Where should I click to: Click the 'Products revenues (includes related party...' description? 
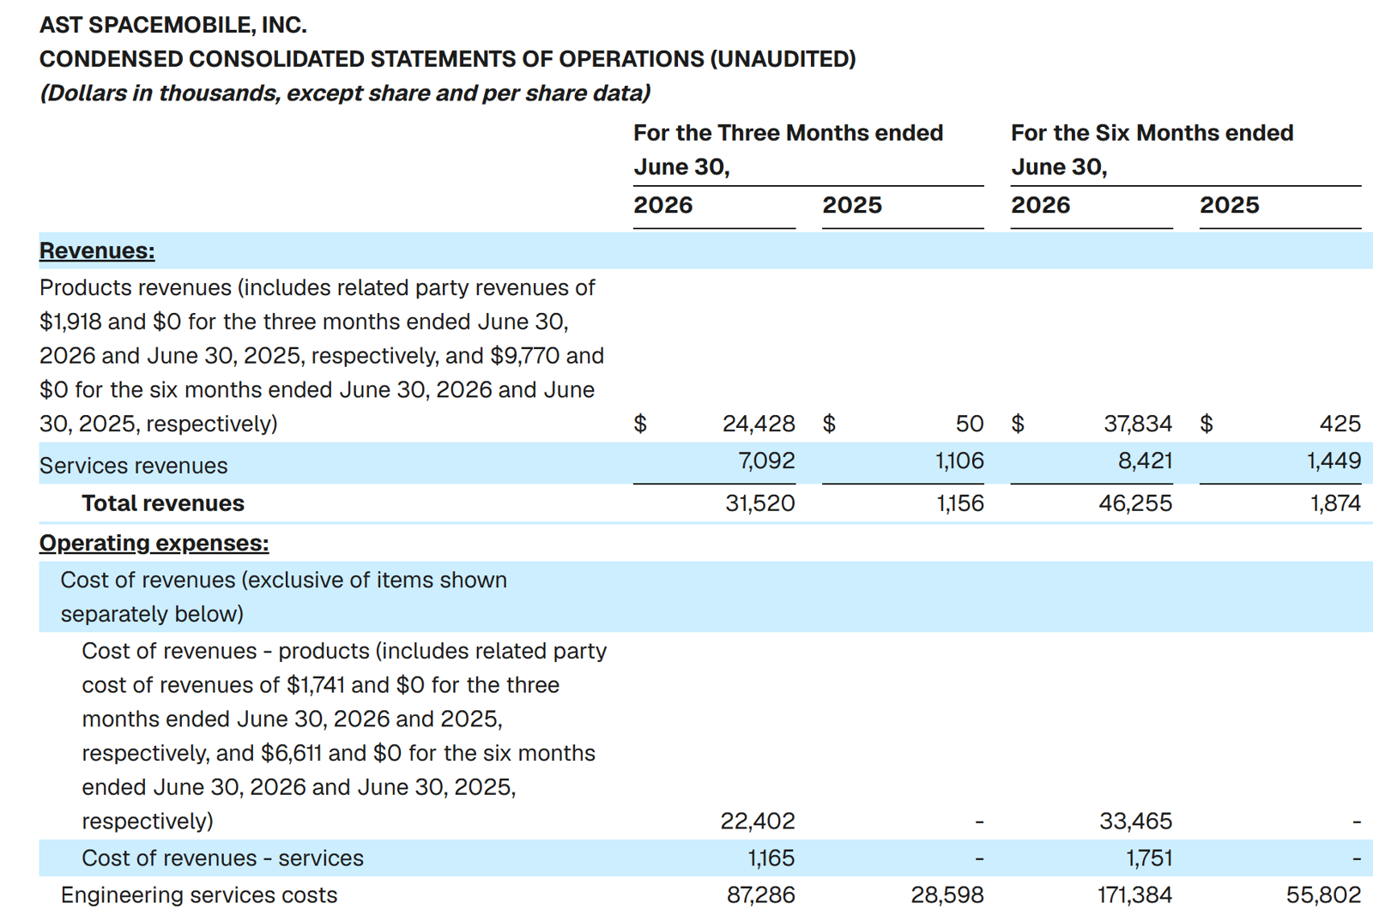(x=322, y=356)
